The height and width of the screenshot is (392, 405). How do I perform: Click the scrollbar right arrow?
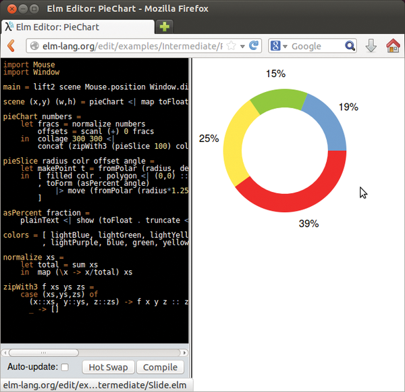coord(184,353)
